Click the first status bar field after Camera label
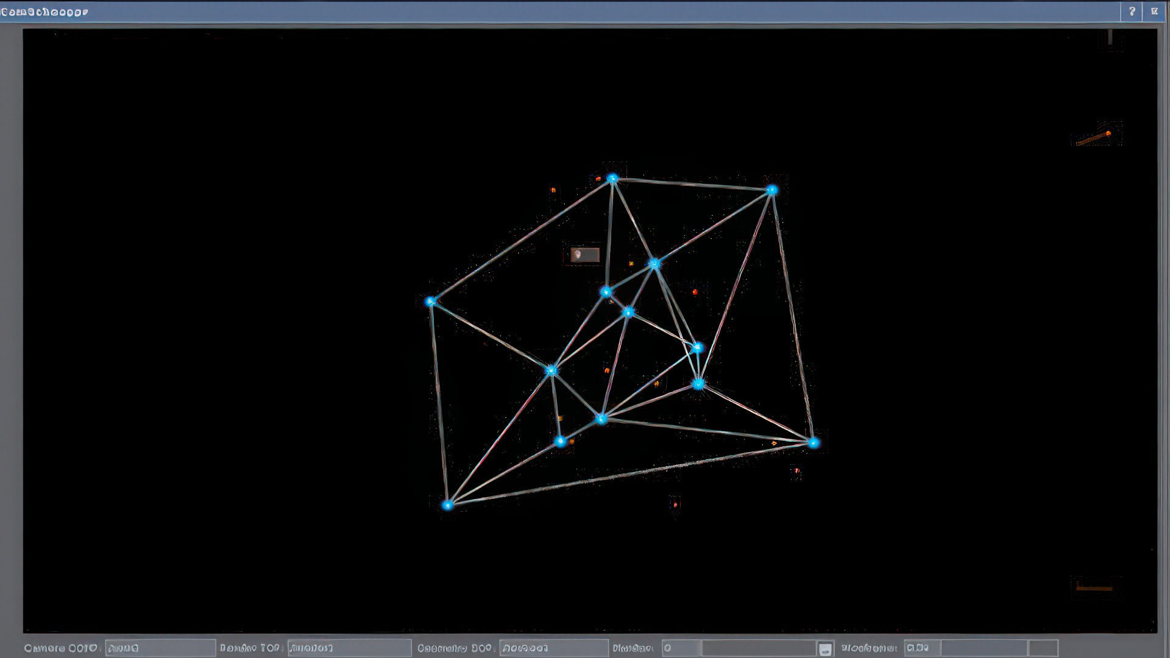This screenshot has width=1170, height=658. coord(160,648)
